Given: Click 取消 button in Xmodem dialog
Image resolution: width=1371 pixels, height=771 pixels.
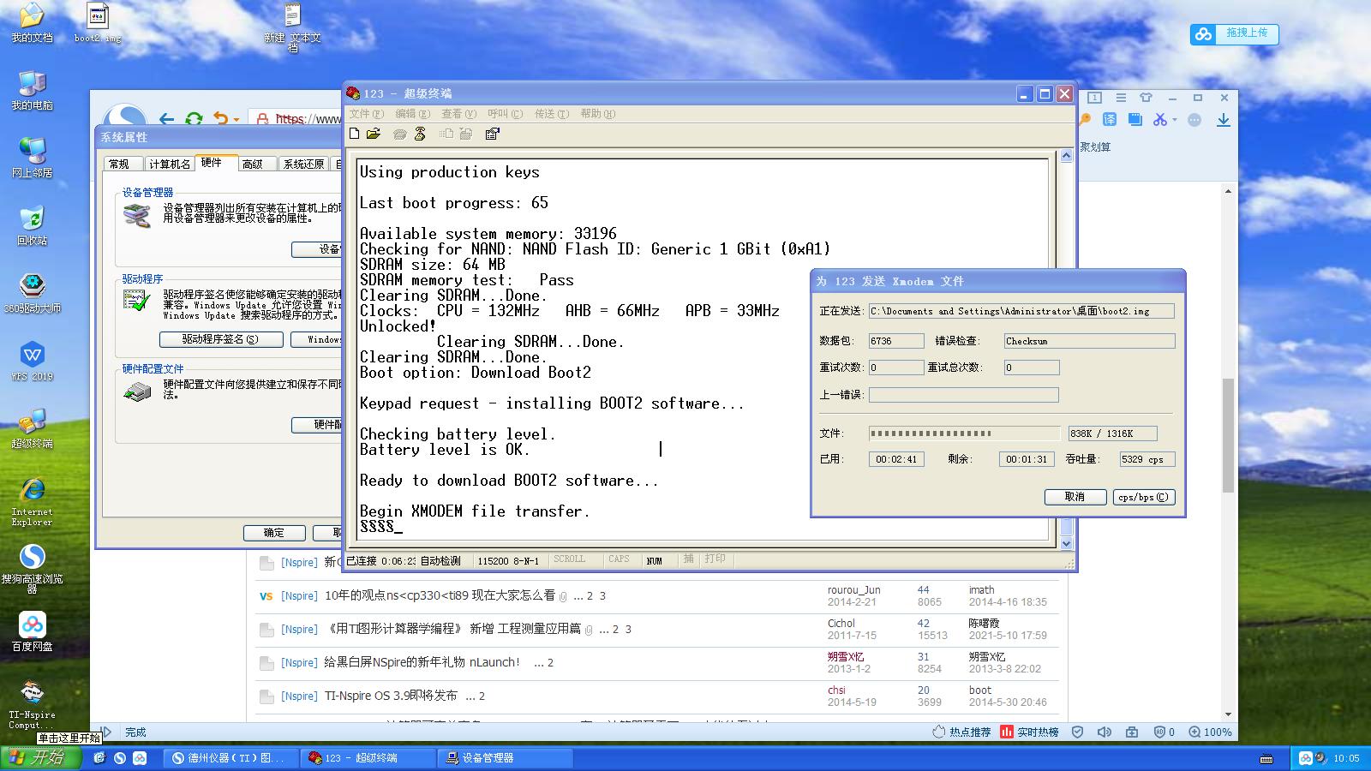Looking at the screenshot, I should click(1075, 497).
